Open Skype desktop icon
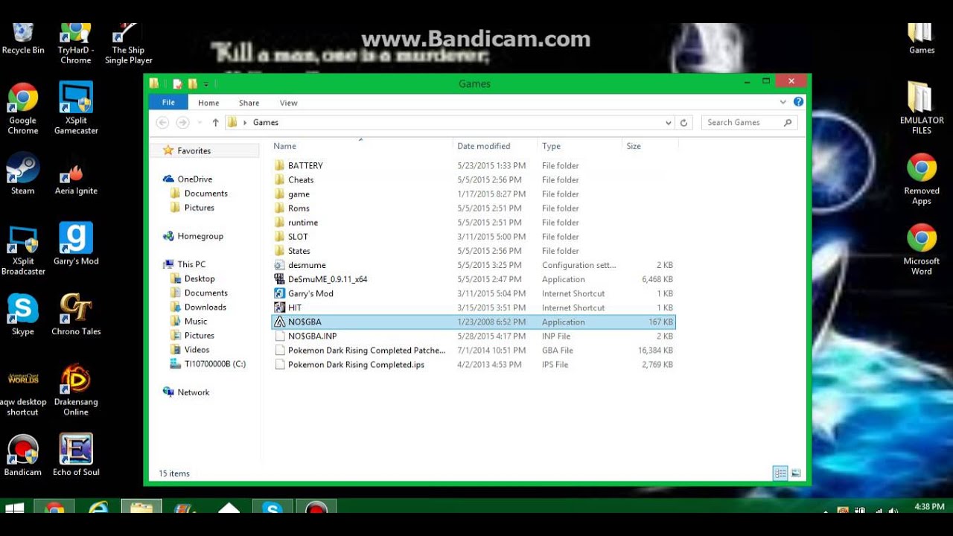953x536 pixels. [23, 314]
